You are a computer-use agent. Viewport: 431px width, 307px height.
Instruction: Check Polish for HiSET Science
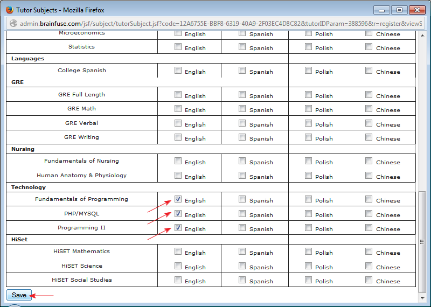click(x=308, y=266)
